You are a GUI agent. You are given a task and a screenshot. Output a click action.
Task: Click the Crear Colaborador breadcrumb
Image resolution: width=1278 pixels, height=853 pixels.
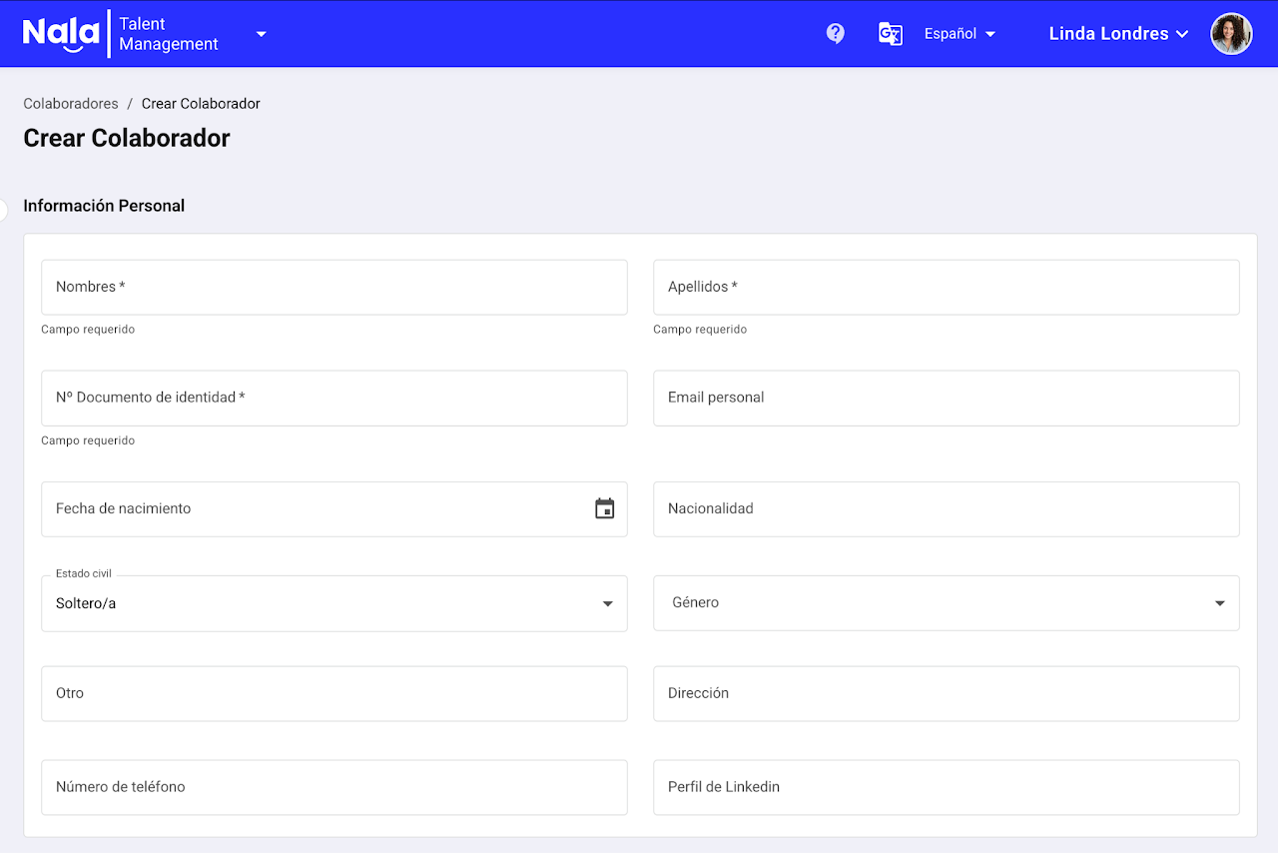click(x=201, y=104)
